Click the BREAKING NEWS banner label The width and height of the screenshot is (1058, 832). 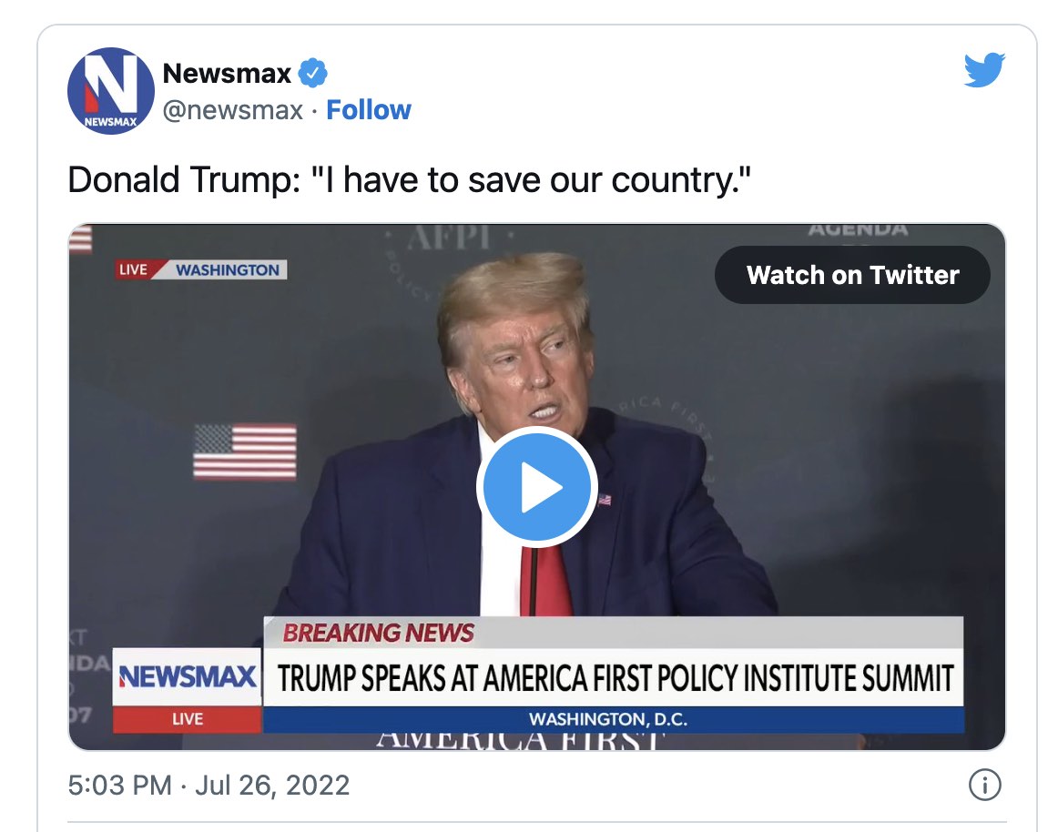[x=378, y=632]
